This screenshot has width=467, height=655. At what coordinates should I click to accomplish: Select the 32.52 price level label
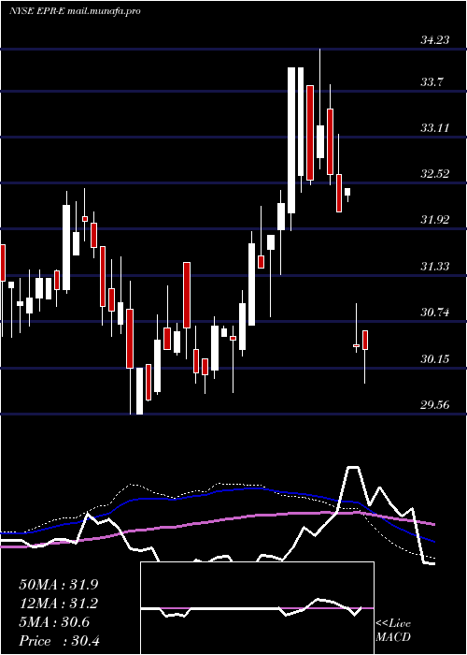(x=435, y=174)
